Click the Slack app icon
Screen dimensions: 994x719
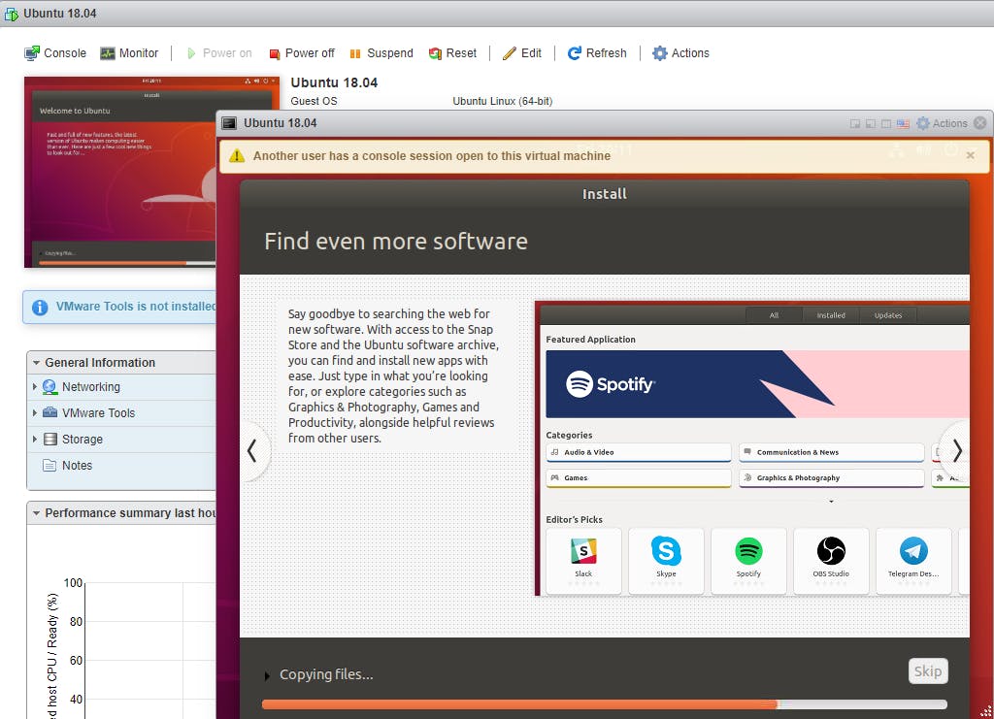coord(583,551)
